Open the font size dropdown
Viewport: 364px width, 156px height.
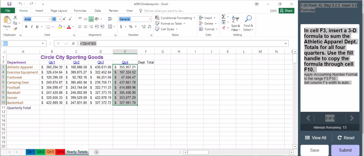coord(60,19)
